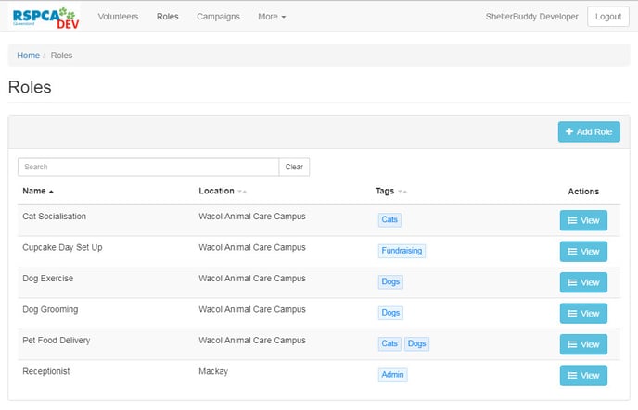638x410 pixels.
Task: View the Dog Grooming role
Action: click(x=583, y=314)
